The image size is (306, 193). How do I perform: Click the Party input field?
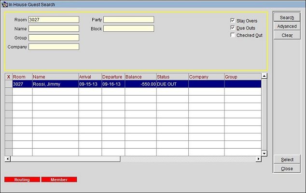[x=128, y=20]
